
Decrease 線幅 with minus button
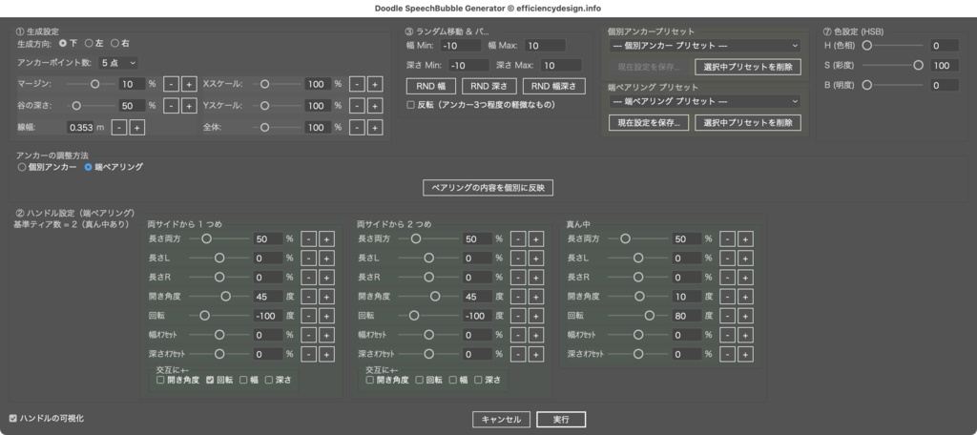[x=119, y=128]
